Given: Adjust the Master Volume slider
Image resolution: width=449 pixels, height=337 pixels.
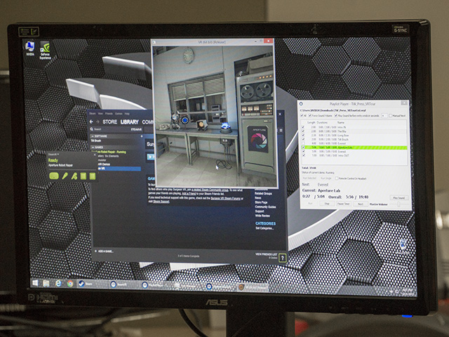Looking at the screenshot, I should [x=398, y=204].
